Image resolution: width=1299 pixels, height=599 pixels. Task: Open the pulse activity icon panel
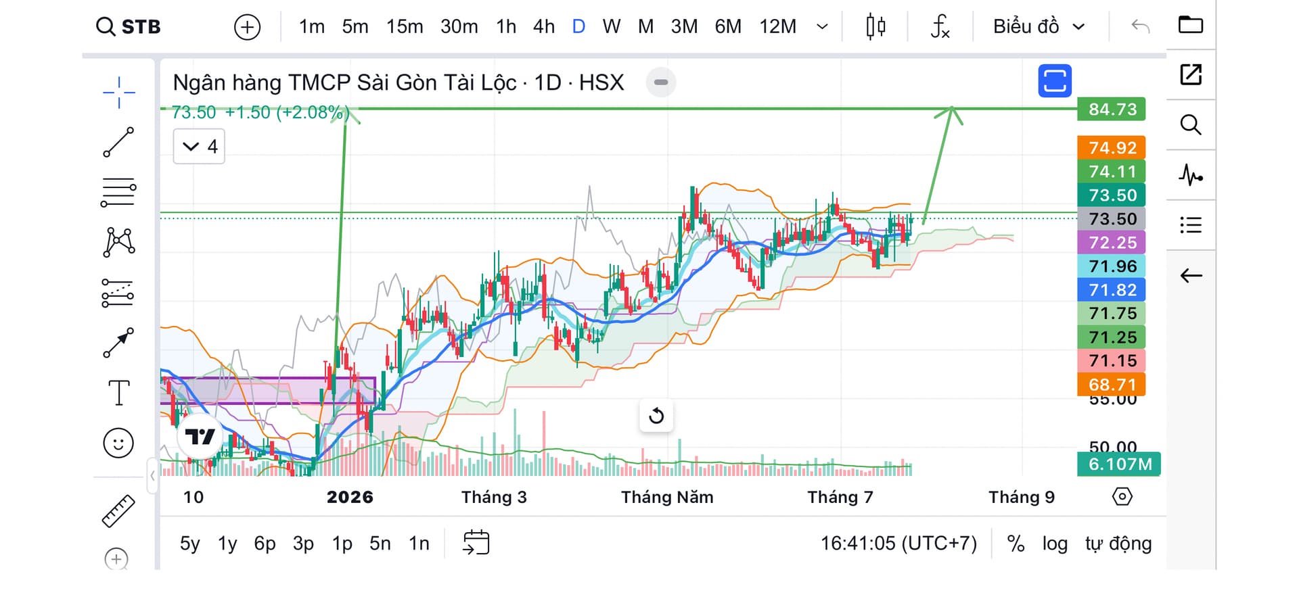click(x=1191, y=176)
